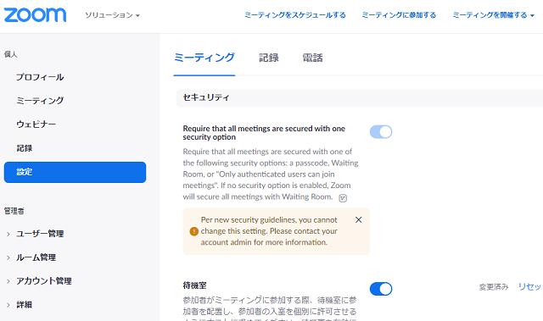
Task: Switch to the ミーティング settings tab
Action: pos(204,58)
